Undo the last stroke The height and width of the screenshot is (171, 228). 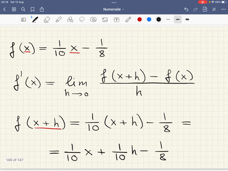pos(186,9)
